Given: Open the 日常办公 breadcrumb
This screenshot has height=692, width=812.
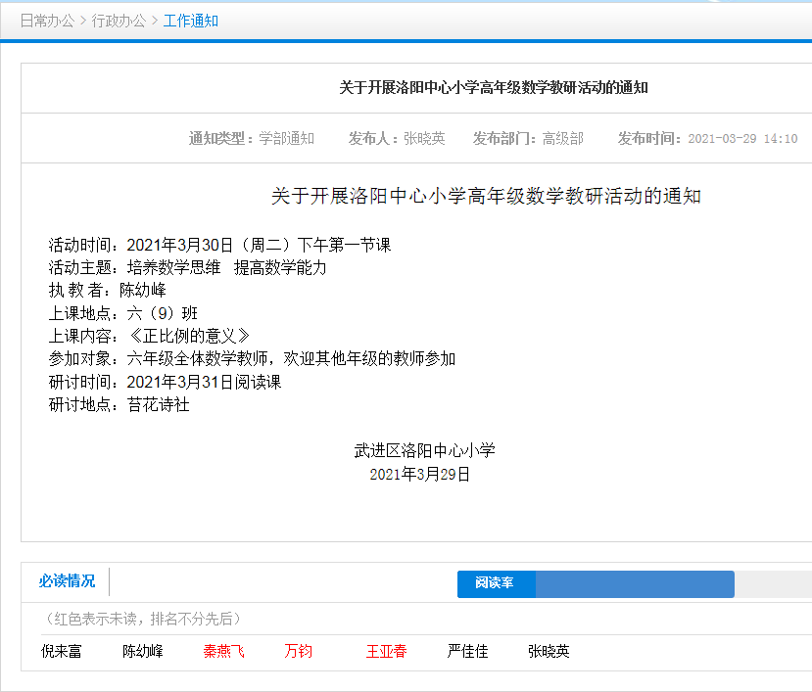Looking at the screenshot, I should pos(47,22).
